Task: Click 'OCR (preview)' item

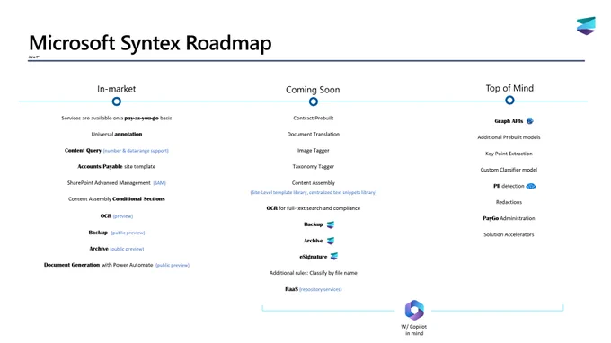Action: point(117,216)
